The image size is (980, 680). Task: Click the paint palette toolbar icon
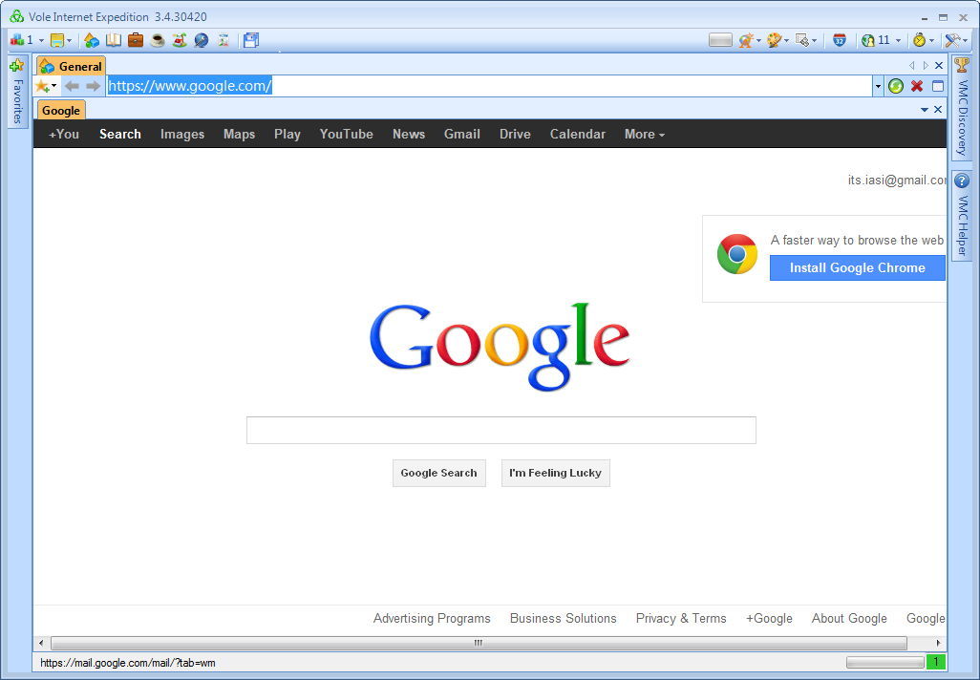coord(774,40)
